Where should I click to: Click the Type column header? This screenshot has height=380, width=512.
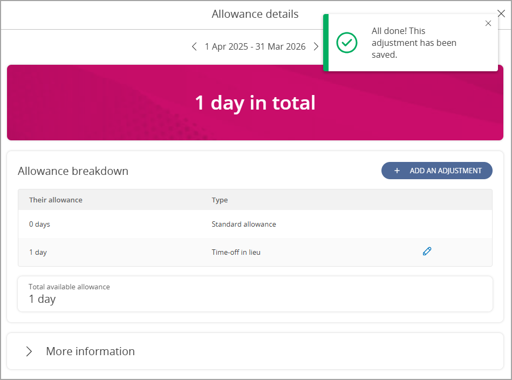click(220, 200)
